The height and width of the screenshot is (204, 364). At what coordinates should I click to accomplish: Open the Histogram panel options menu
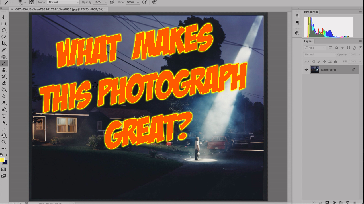(x=360, y=12)
